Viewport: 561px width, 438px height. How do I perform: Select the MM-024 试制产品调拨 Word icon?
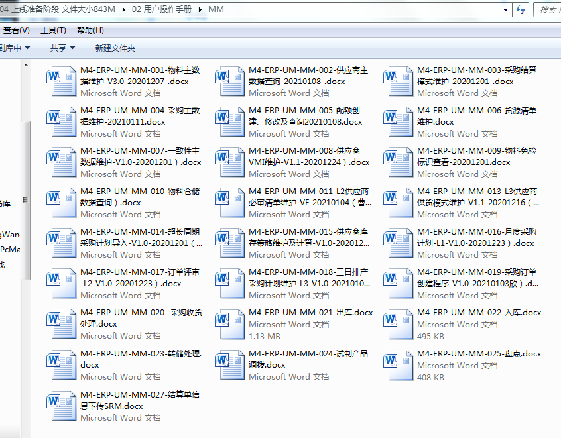(230, 364)
